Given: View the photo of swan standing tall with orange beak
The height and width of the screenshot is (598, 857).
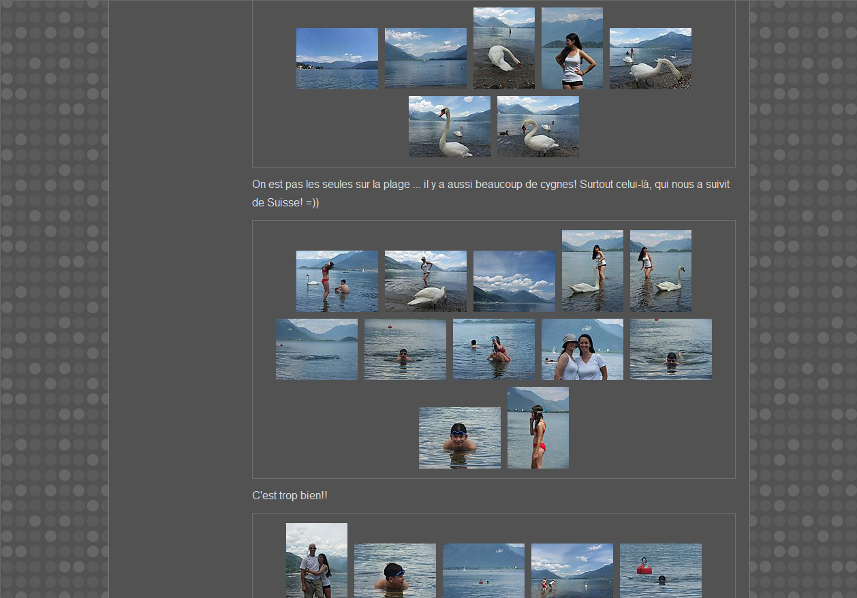Looking at the screenshot, I should pyautogui.click(x=449, y=127).
